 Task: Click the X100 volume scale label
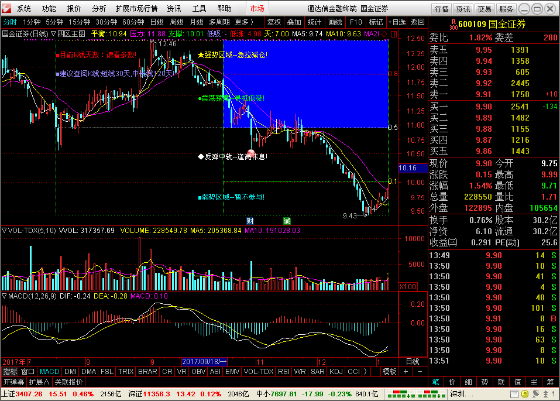tap(407, 286)
